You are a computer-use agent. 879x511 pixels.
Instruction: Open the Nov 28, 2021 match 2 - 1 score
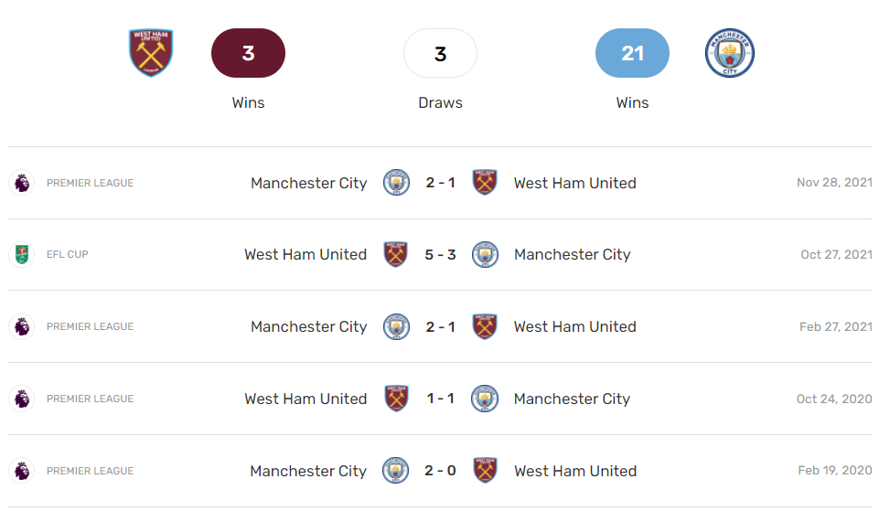tap(440, 183)
